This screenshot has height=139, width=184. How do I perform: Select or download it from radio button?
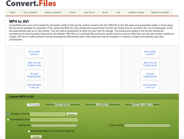[x=8, y=120]
